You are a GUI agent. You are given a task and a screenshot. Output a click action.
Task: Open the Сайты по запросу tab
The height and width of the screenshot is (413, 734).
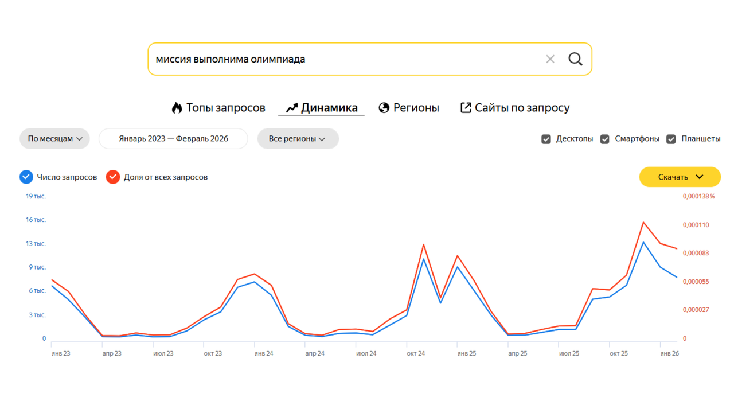coord(515,108)
